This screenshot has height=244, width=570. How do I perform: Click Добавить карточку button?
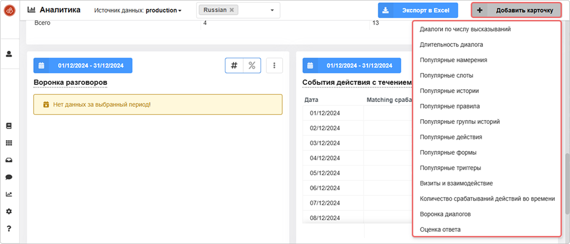click(x=516, y=10)
